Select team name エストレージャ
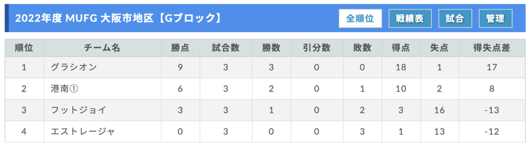Image resolution: width=529 pixels, height=148 pixels. tap(82, 132)
